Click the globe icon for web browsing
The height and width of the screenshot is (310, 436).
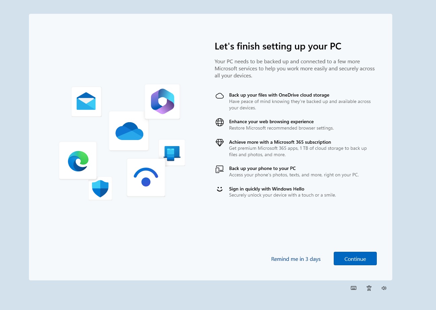pos(220,122)
